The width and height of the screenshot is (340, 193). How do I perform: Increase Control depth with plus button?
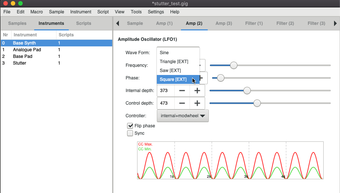pyautogui.click(x=197, y=103)
